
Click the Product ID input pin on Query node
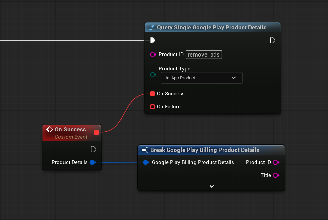153,54
